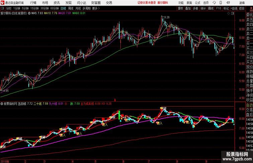Image resolution: width=253 pixels, height=163 pixels.
Task: Click the mobile phone icon in title bar
Action: click(x=221, y=3)
